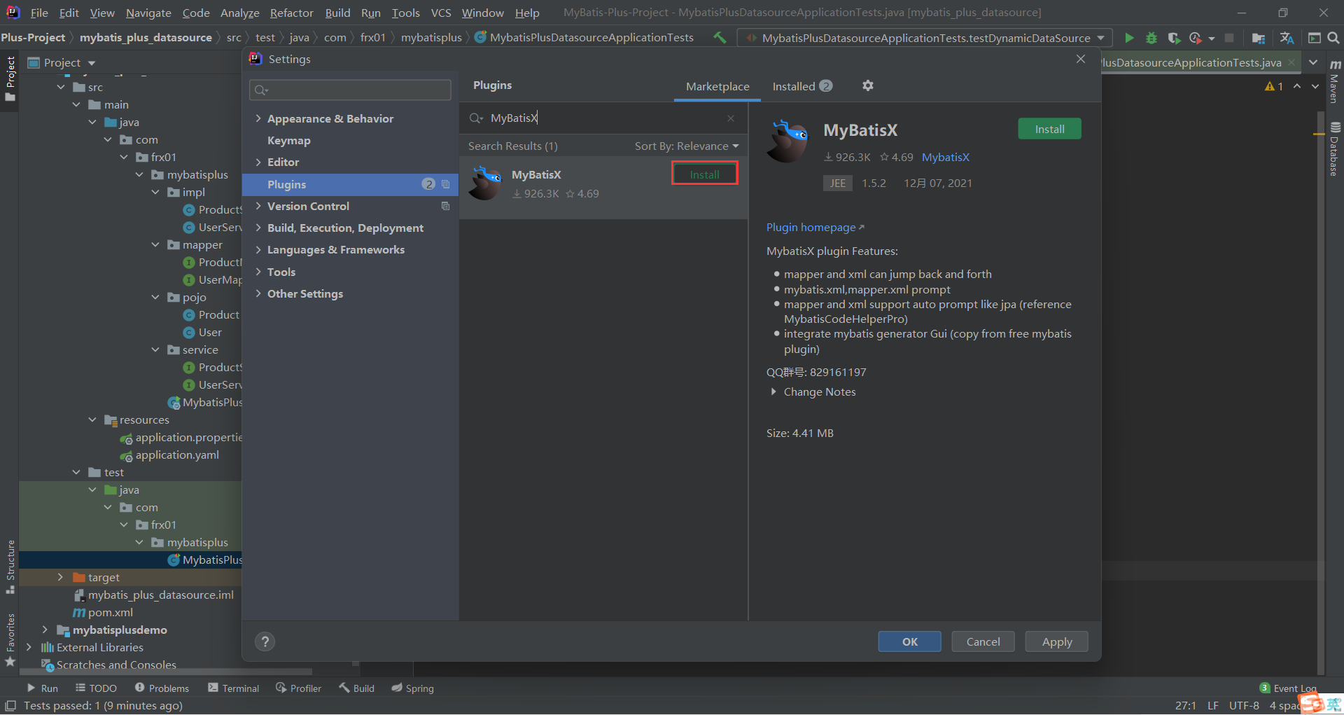Click the Build hammer icon in toolbar
This screenshot has width=1344, height=715.
pyautogui.click(x=720, y=37)
